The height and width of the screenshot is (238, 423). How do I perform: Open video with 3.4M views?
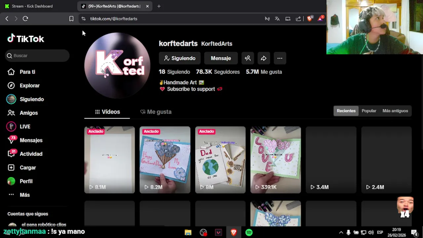pos(331,160)
